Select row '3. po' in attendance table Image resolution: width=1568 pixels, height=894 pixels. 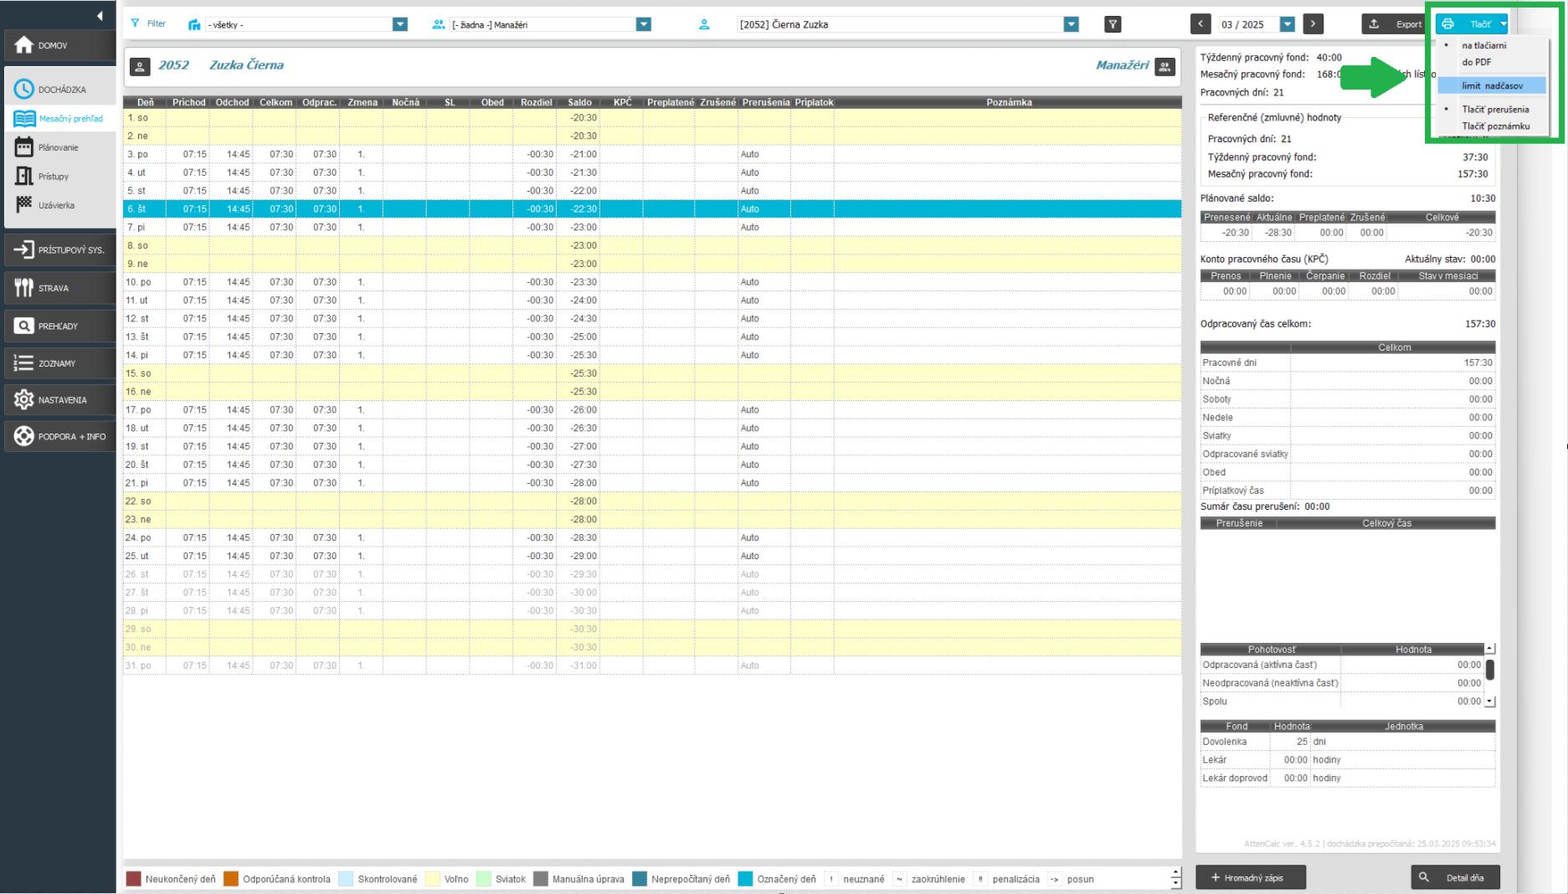[652, 154]
